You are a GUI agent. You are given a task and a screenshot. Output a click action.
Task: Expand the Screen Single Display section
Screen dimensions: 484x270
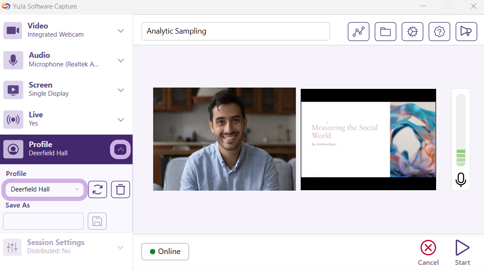[x=121, y=90]
